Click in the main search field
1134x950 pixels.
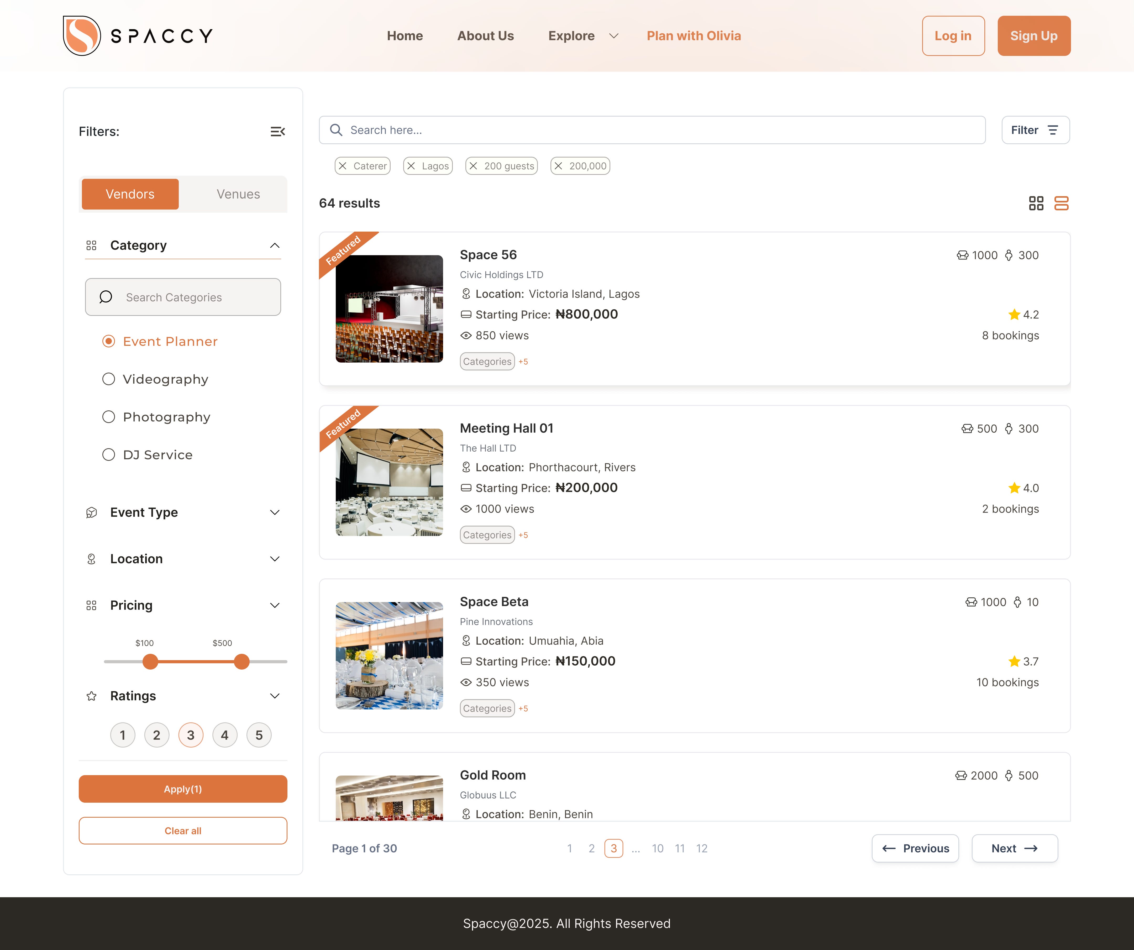[x=652, y=130]
